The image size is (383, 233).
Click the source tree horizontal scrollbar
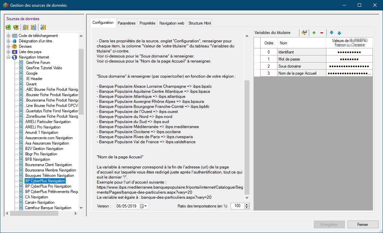pyautogui.click(x=34, y=213)
